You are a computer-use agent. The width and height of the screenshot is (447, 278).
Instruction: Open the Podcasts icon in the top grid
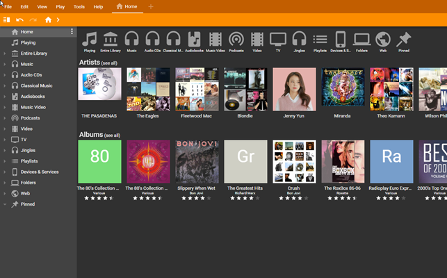tap(236, 40)
